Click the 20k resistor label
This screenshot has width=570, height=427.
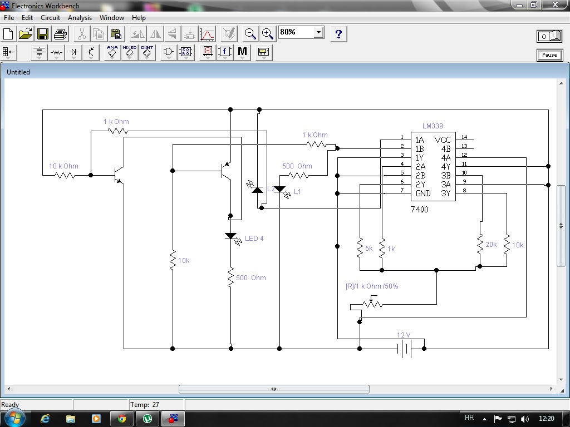(x=491, y=245)
